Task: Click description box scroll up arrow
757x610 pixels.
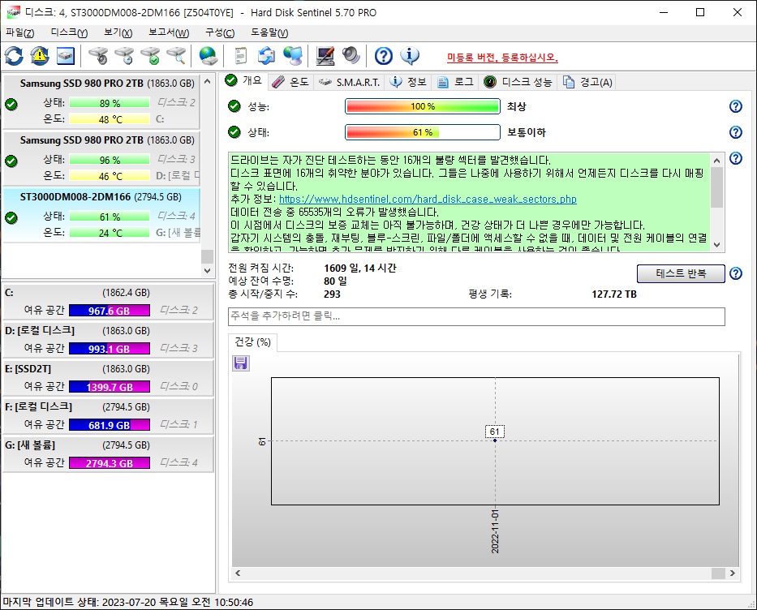Action: click(x=717, y=161)
